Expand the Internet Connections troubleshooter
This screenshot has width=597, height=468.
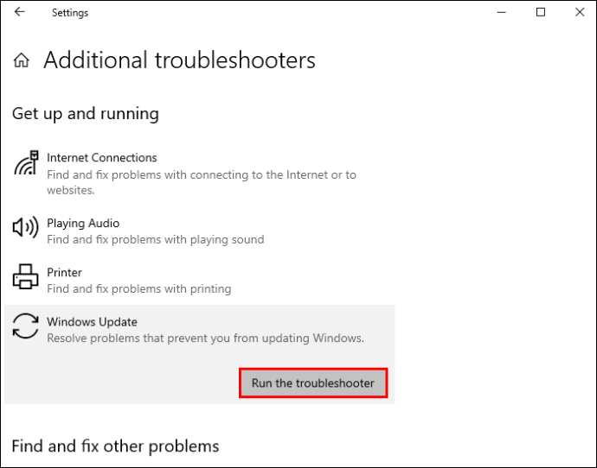[x=102, y=158]
